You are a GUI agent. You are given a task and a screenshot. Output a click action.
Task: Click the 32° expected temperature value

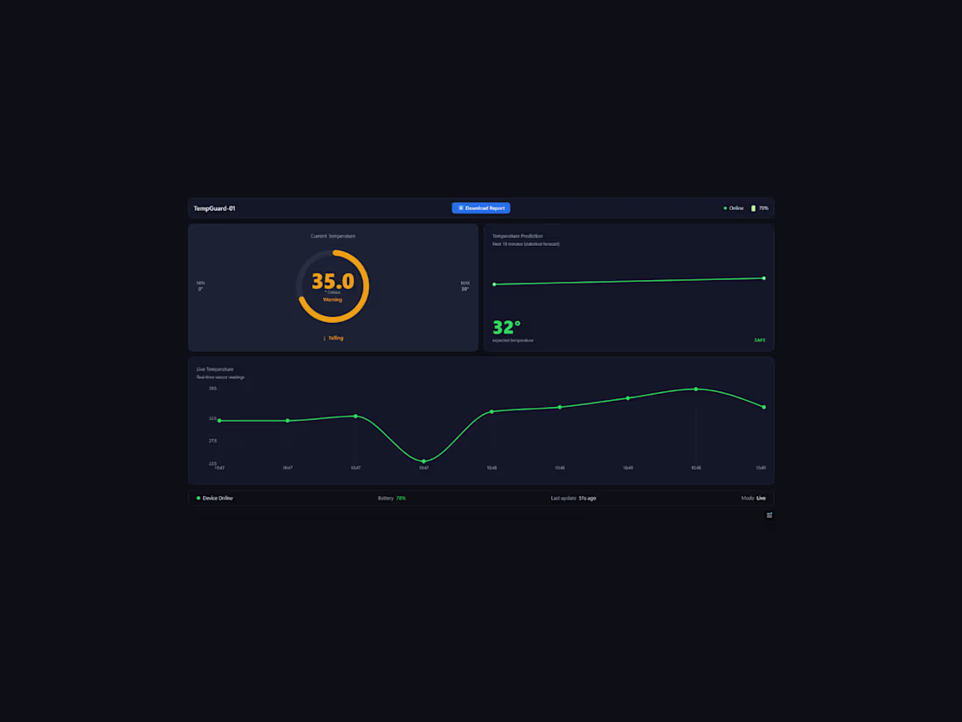tap(506, 327)
